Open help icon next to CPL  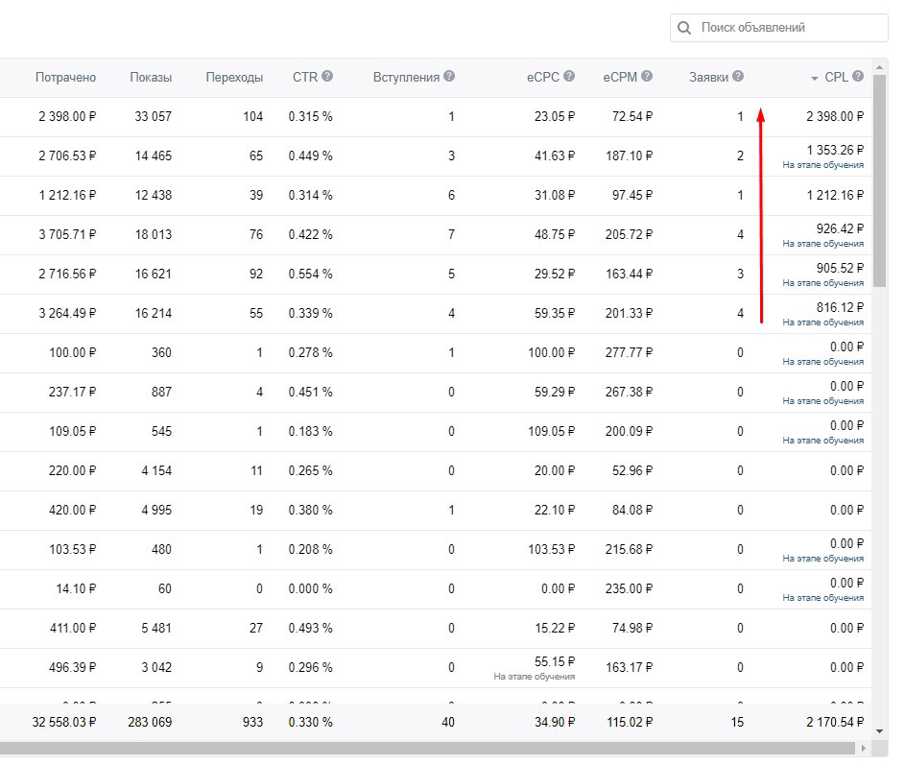coord(858,76)
